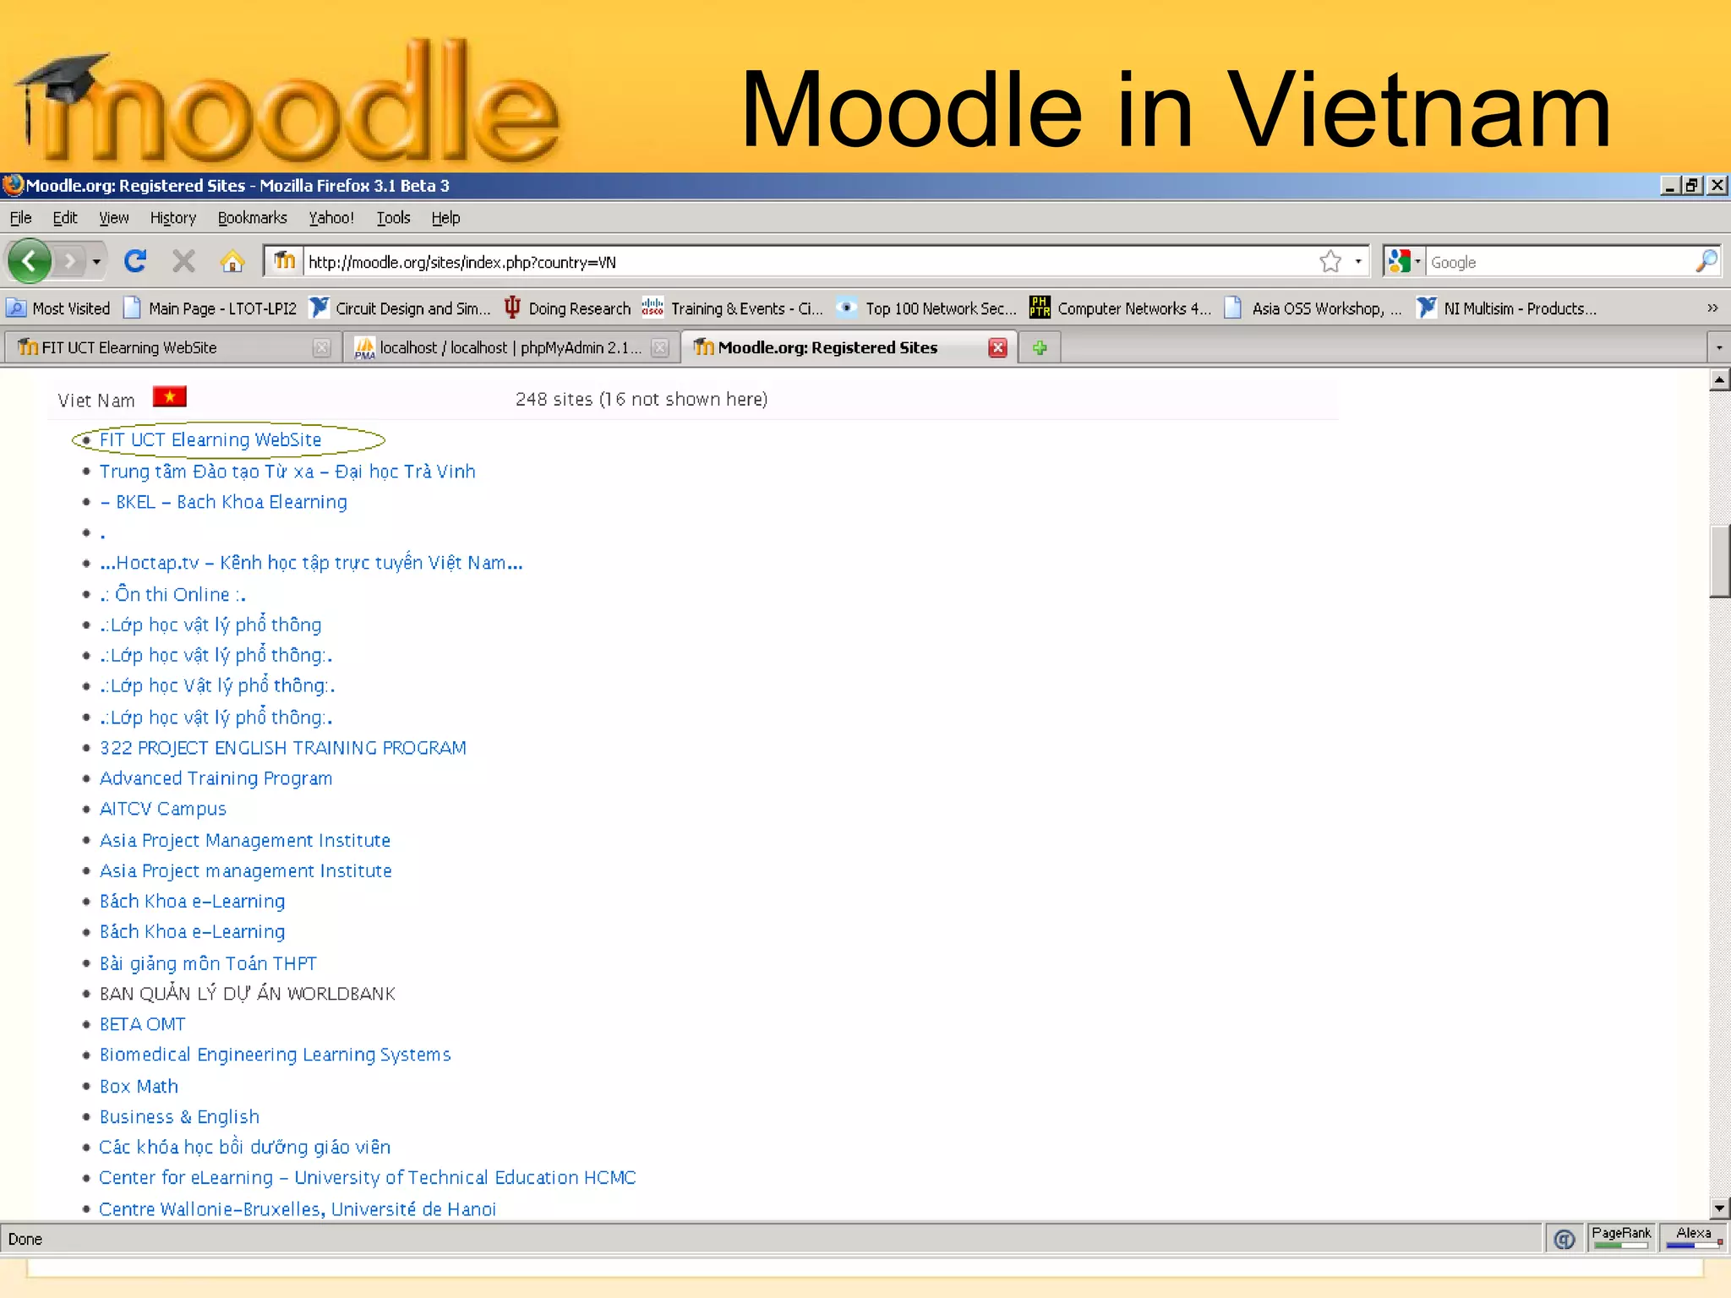Open Ôn thi Online link
Image resolution: width=1731 pixels, height=1298 pixels.
click(x=172, y=594)
